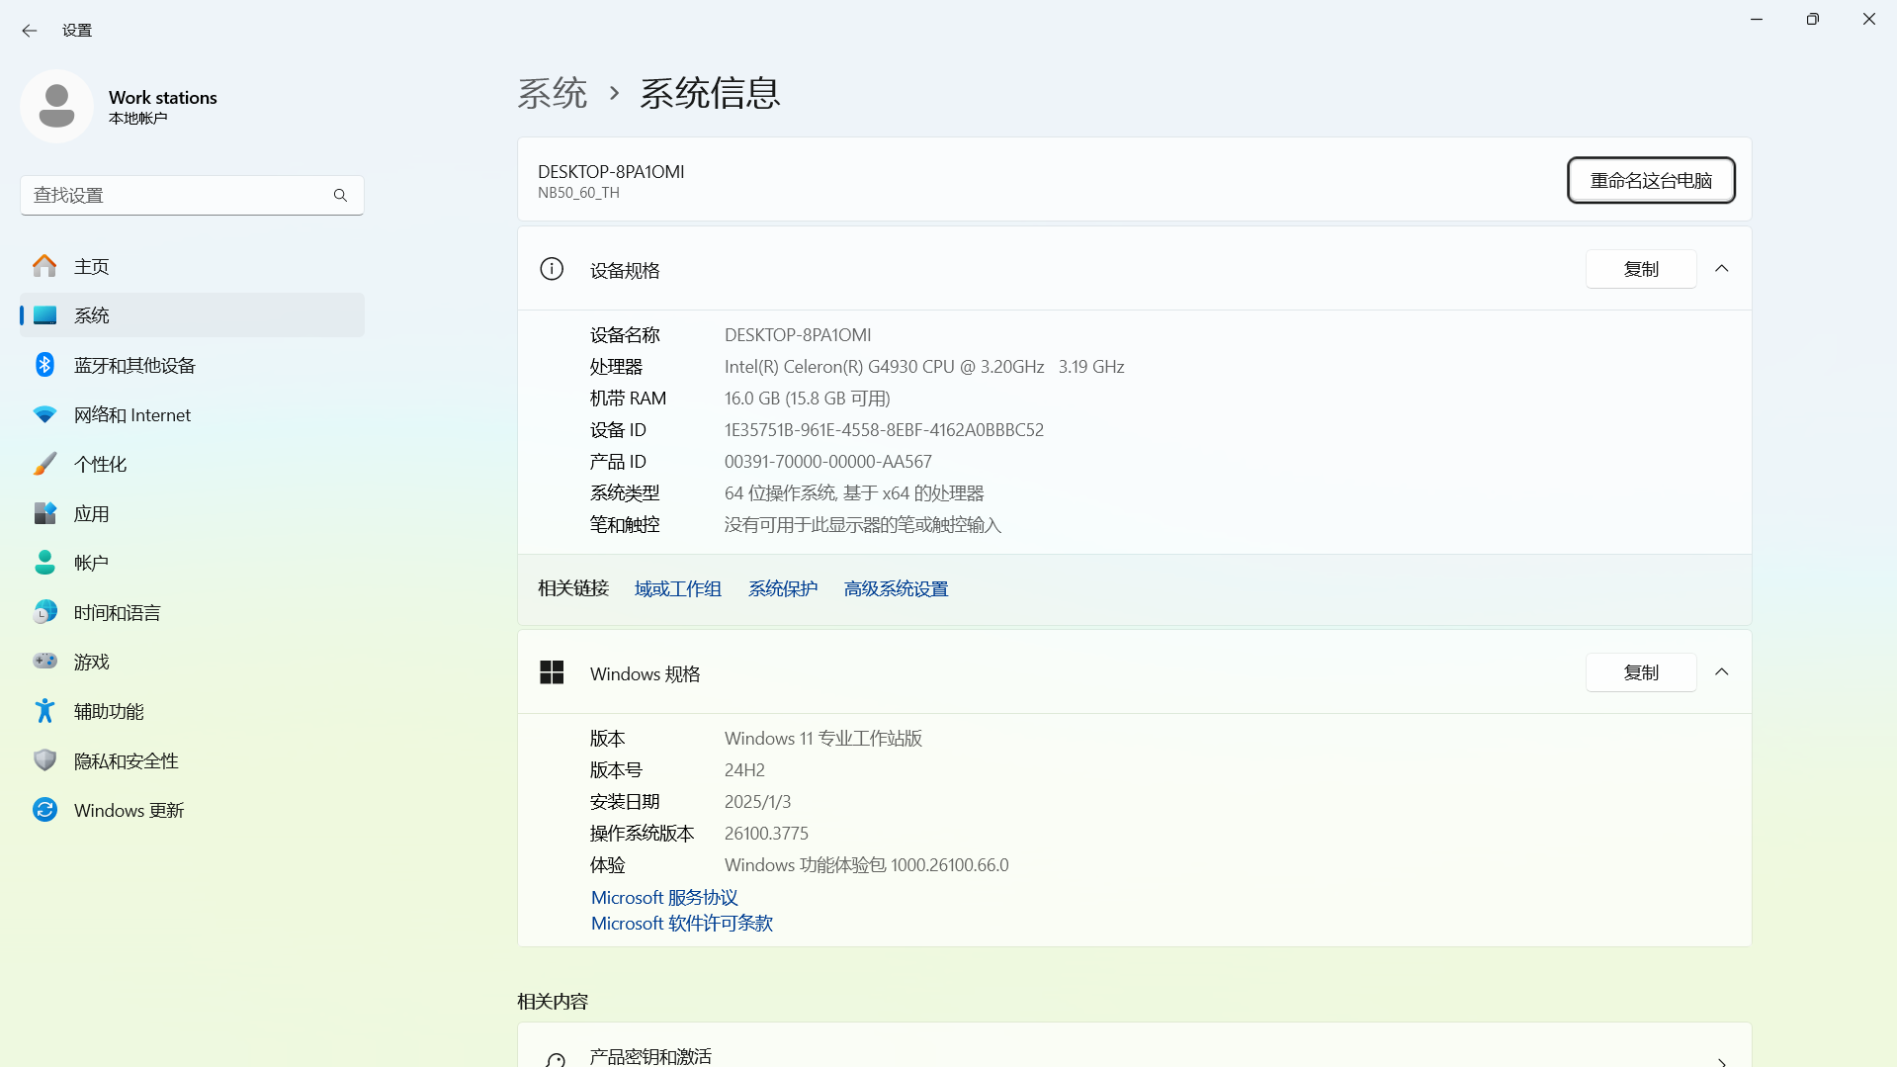Open 高级系统设置 link
The image size is (1897, 1067).
click(x=896, y=589)
